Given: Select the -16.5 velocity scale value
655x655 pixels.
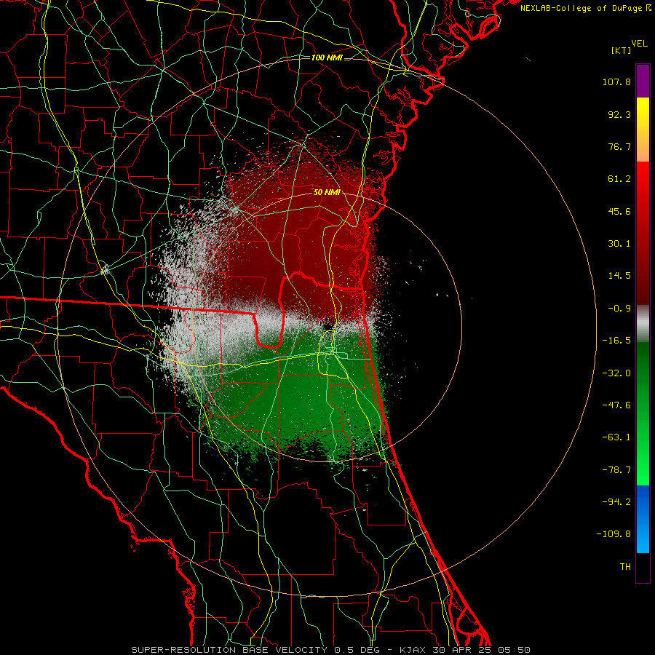Looking at the screenshot, I should tap(616, 341).
